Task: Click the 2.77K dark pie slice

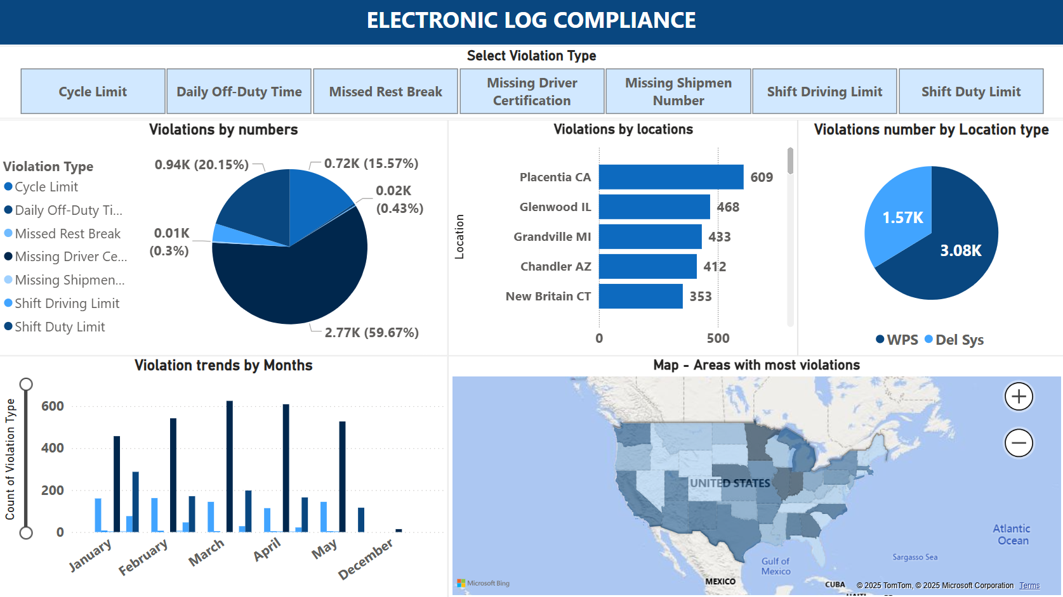Action: click(x=292, y=285)
